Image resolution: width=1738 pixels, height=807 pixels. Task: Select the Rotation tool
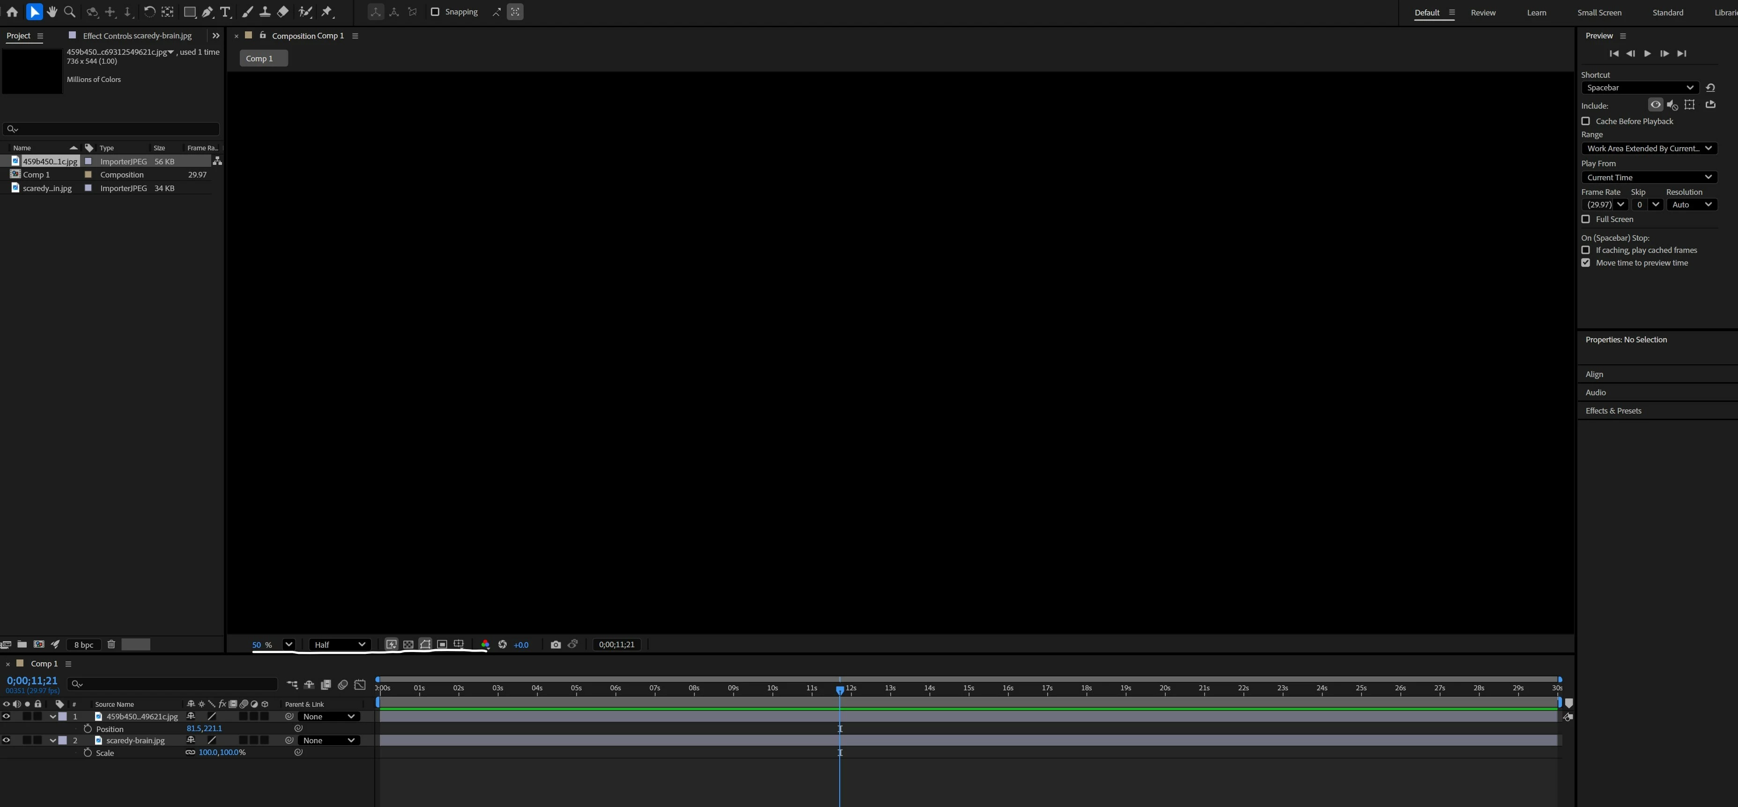(x=150, y=11)
